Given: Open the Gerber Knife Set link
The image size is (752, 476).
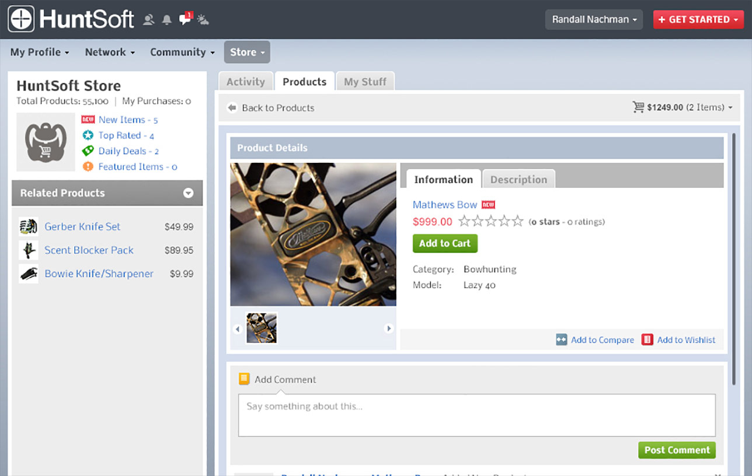Looking at the screenshot, I should point(82,226).
